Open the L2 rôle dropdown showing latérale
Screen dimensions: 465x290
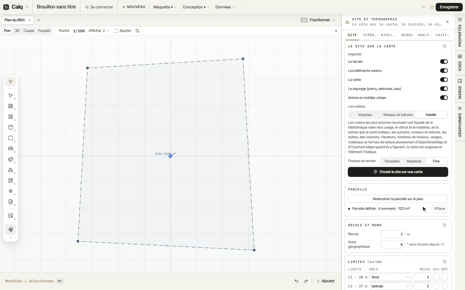390,286
